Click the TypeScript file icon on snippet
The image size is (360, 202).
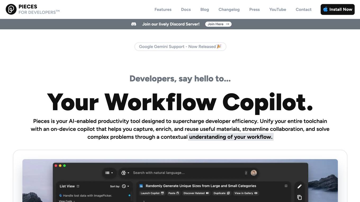pyautogui.click(x=141, y=186)
